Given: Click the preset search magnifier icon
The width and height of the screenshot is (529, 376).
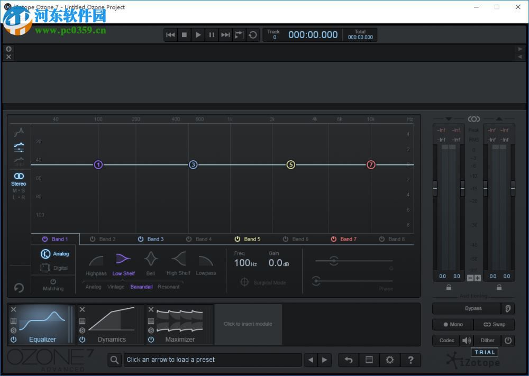Looking at the screenshot, I should click(114, 360).
